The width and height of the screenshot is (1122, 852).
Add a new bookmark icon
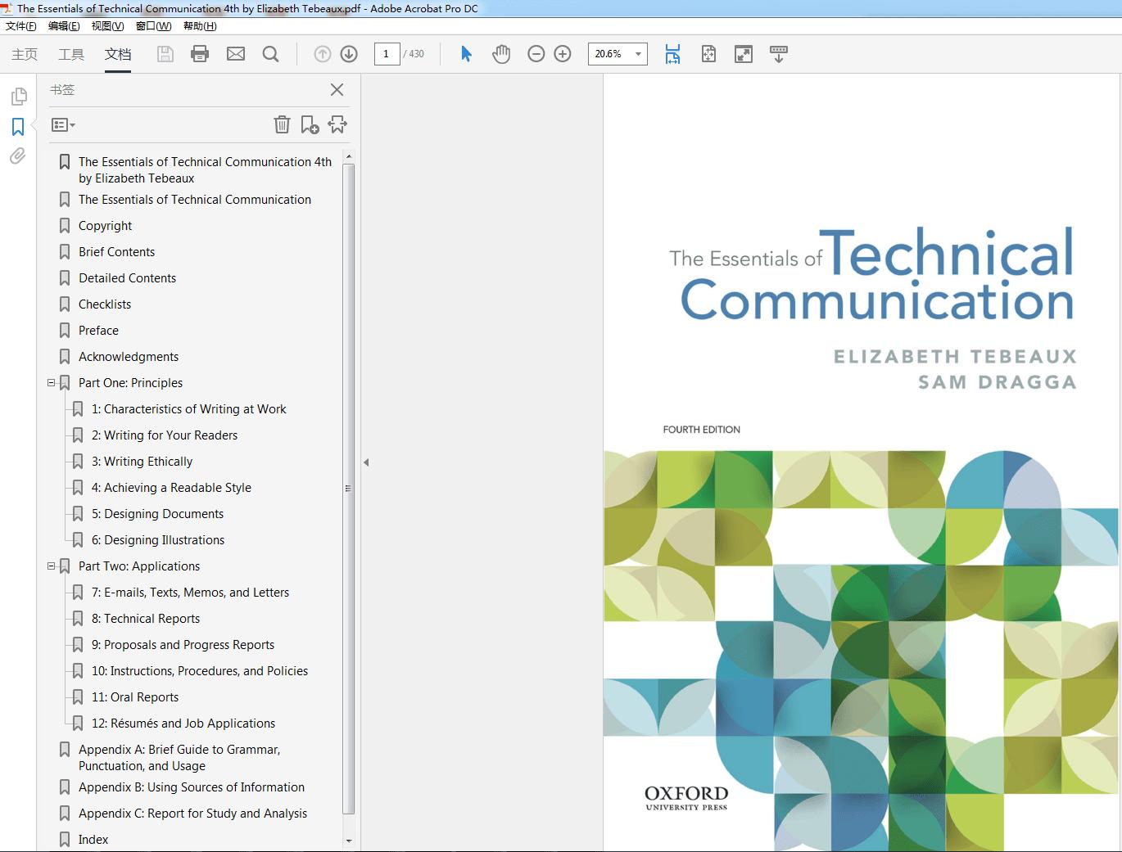pyautogui.click(x=310, y=124)
